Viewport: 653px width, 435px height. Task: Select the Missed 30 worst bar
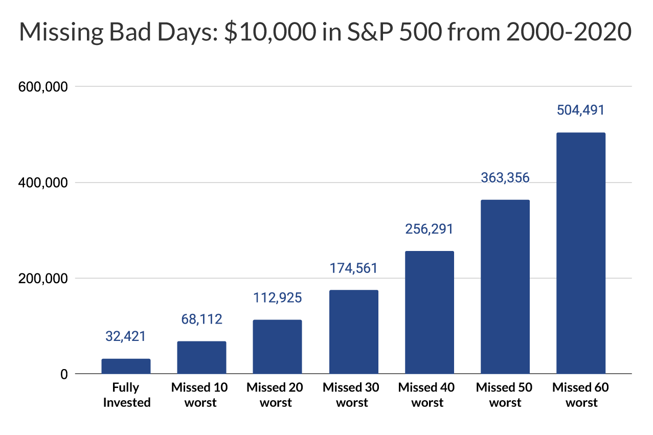353,332
